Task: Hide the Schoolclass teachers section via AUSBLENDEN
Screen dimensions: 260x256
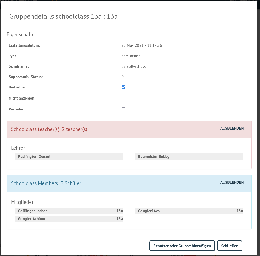Action: [232, 129]
